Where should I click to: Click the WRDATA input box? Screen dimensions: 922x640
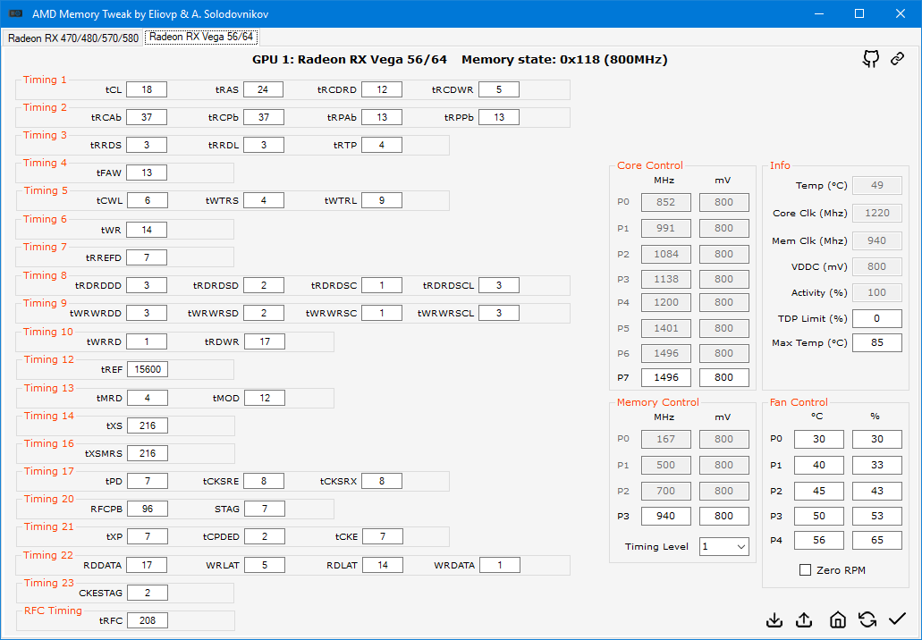click(500, 565)
